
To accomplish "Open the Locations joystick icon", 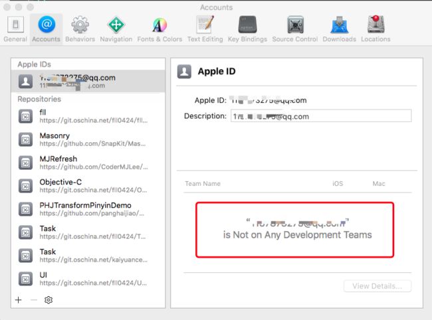I will point(376,24).
